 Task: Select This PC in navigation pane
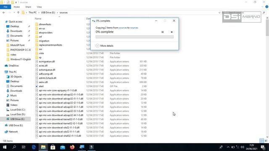click(x=13, y=72)
